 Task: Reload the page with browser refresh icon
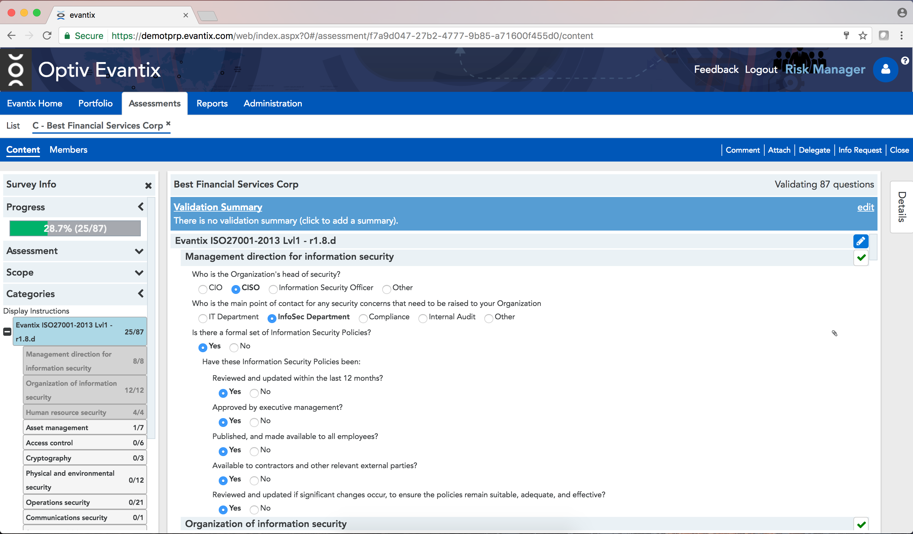(x=47, y=35)
